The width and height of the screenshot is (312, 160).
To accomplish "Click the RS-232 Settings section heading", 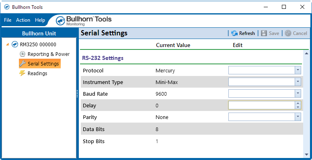I will click(x=103, y=58).
